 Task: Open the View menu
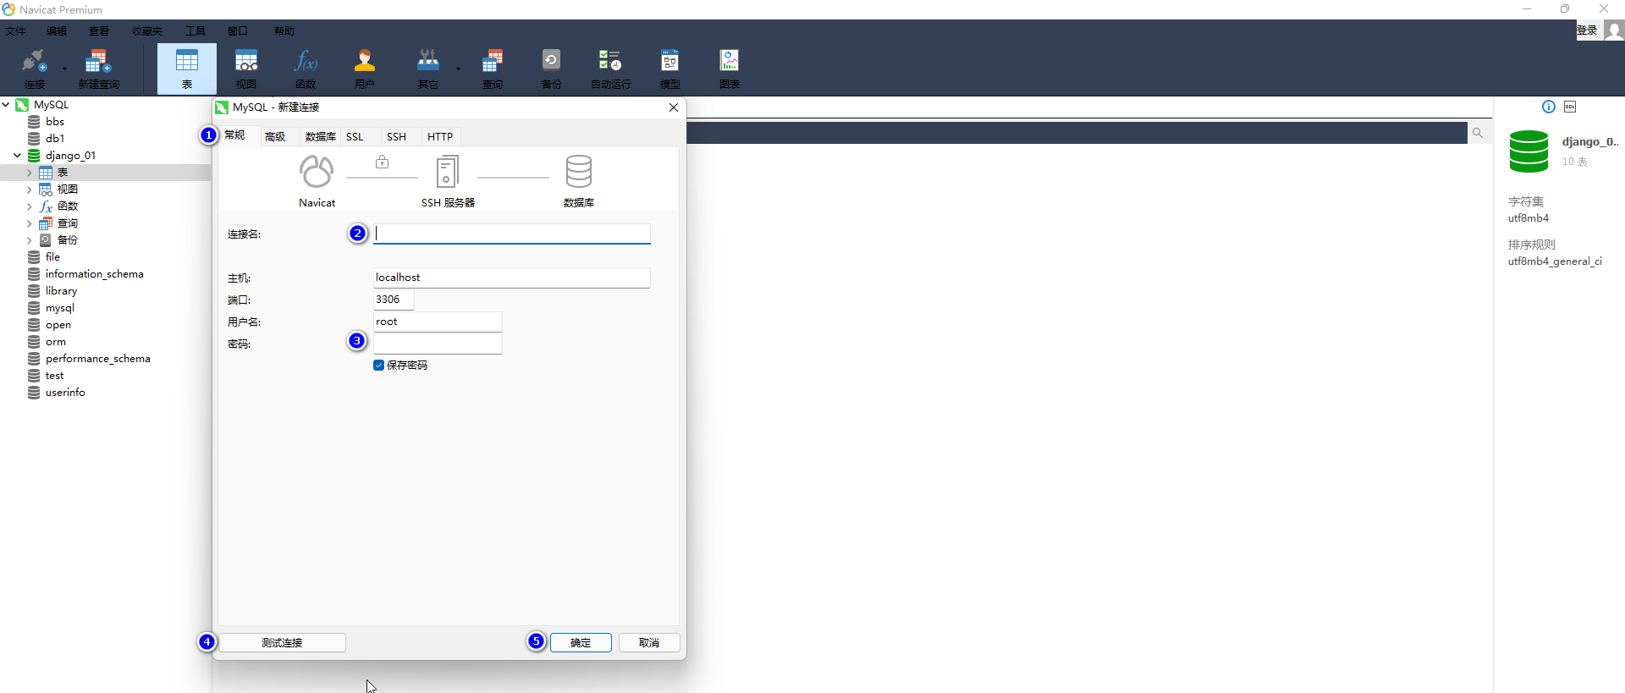click(99, 31)
